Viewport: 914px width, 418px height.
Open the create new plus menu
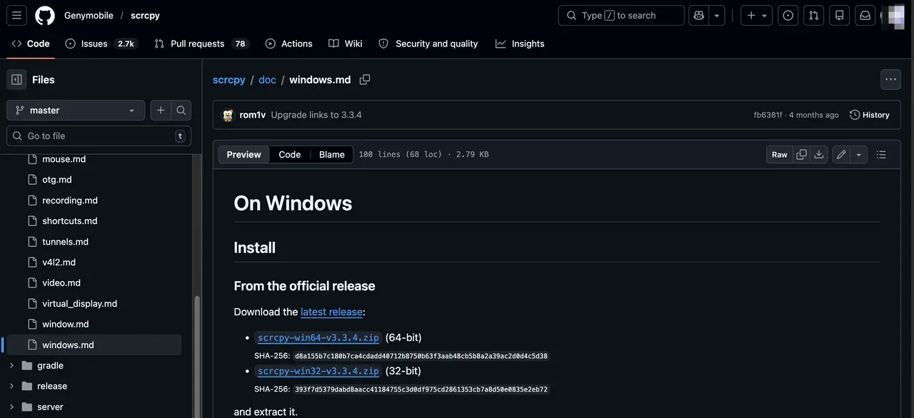756,15
